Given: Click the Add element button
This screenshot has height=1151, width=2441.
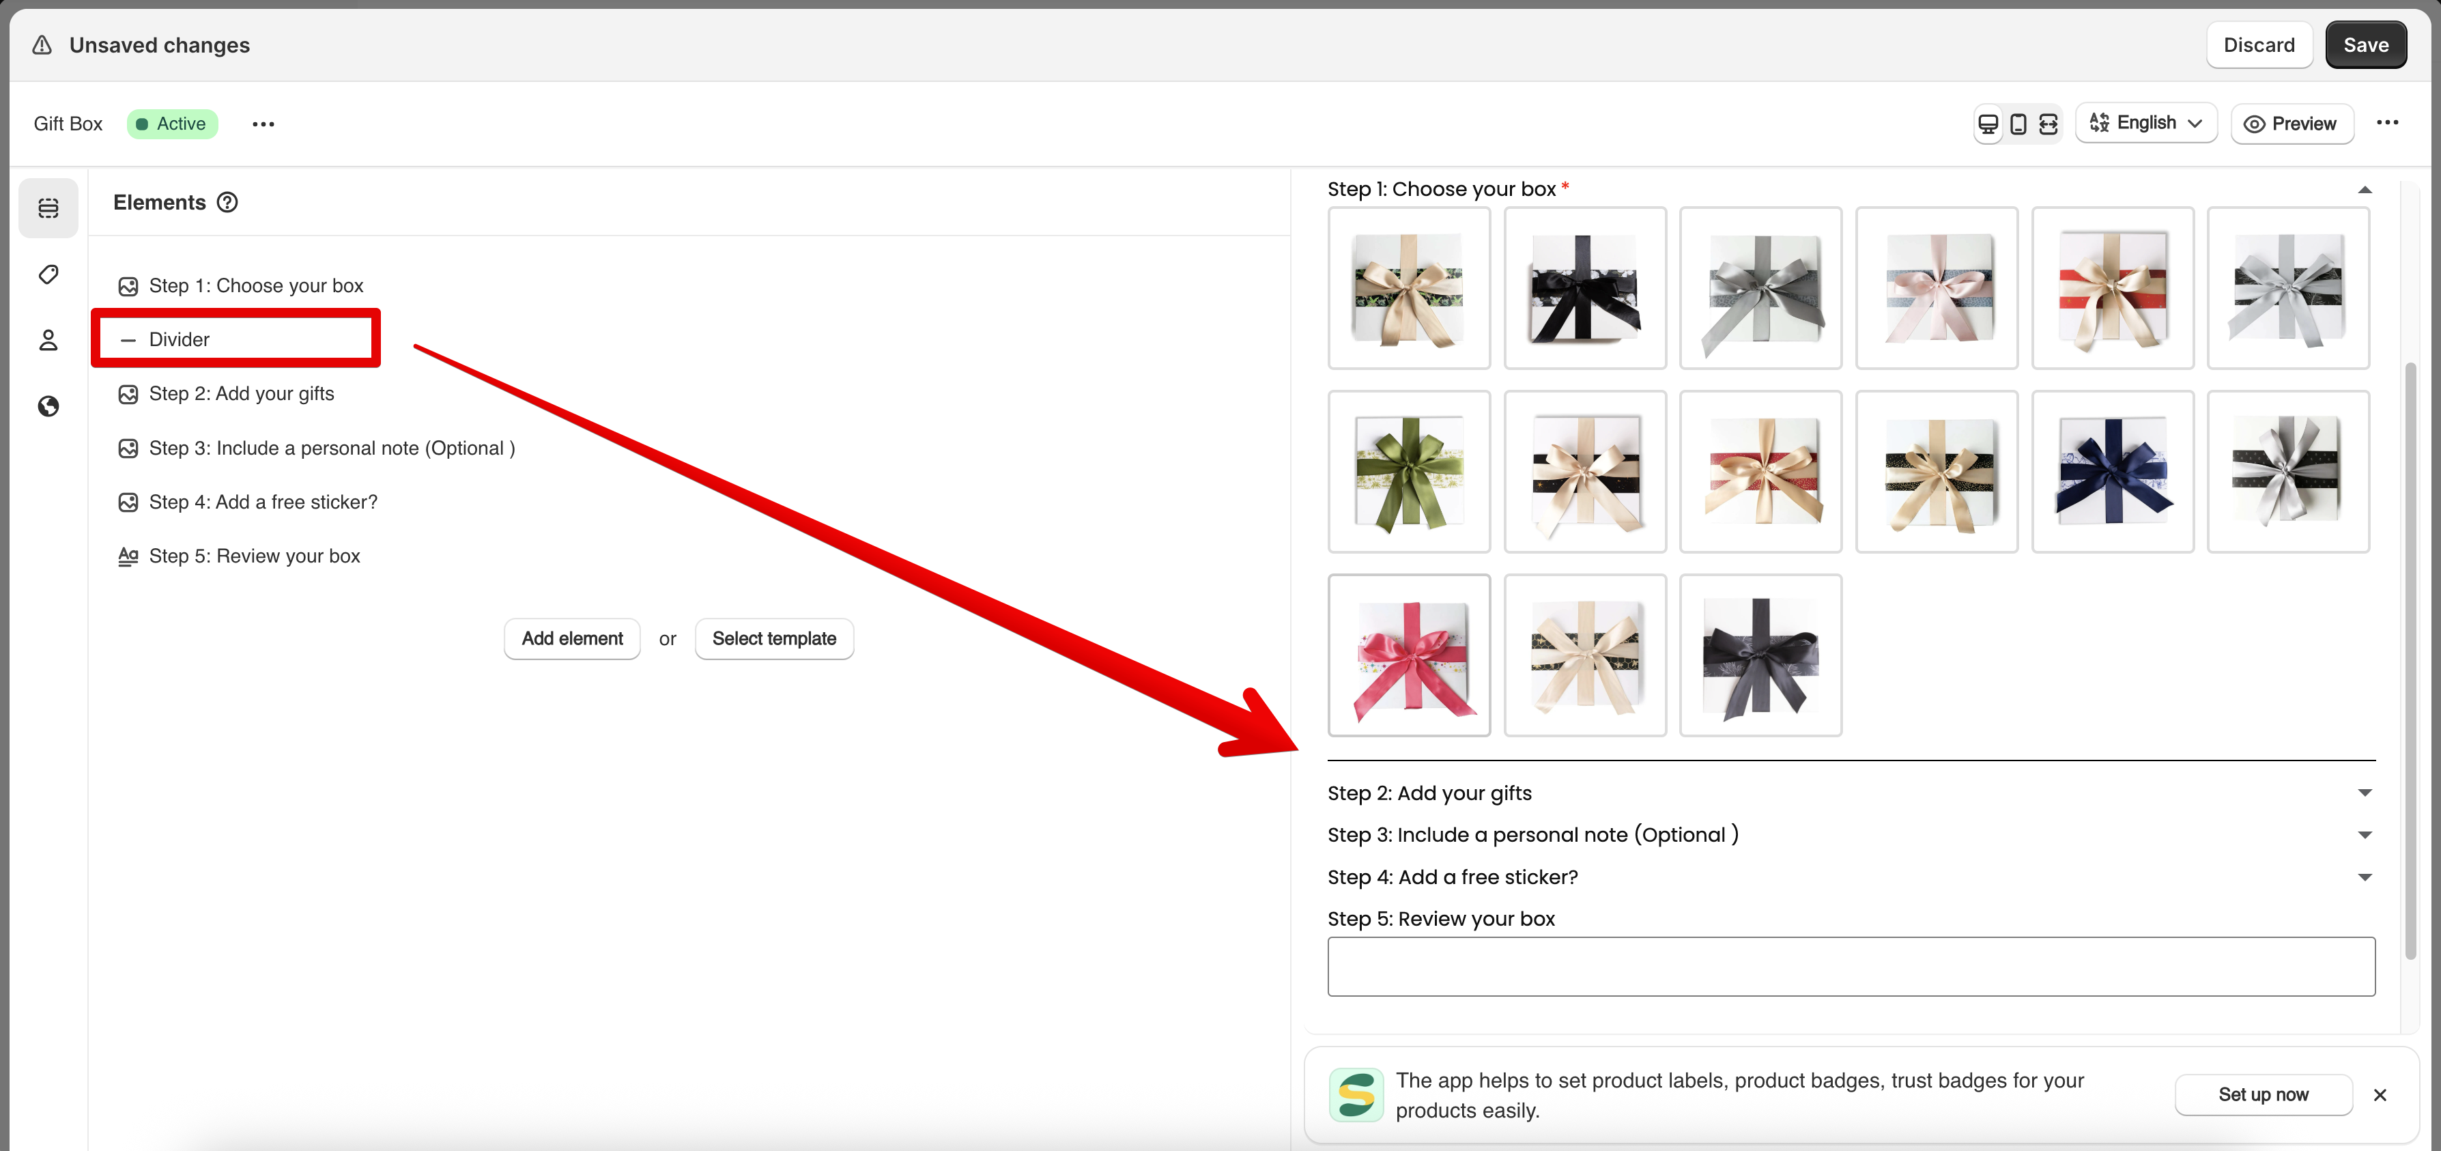Looking at the screenshot, I should [x=571, y=638].
